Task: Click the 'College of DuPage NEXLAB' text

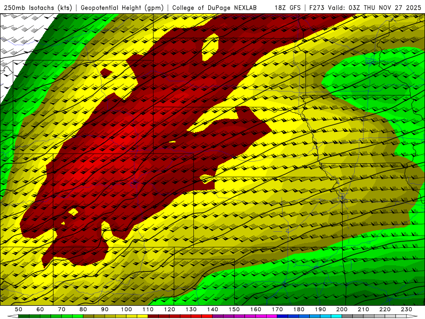Action: point(215,8)
